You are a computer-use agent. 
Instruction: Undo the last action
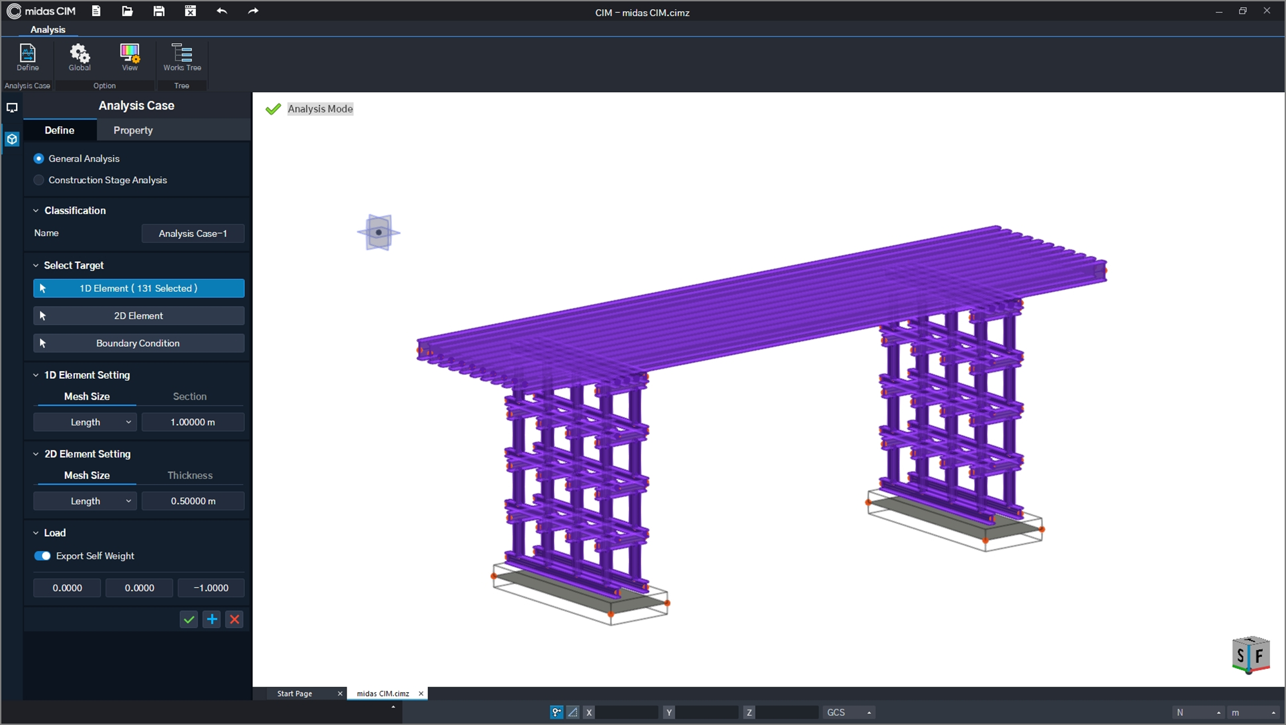pos(222,11)
